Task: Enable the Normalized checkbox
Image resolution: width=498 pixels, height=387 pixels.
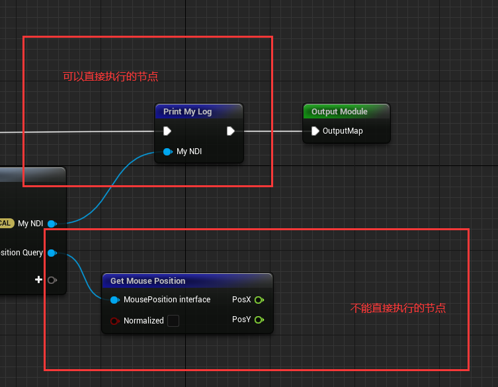Action: (x=173, y=321)
